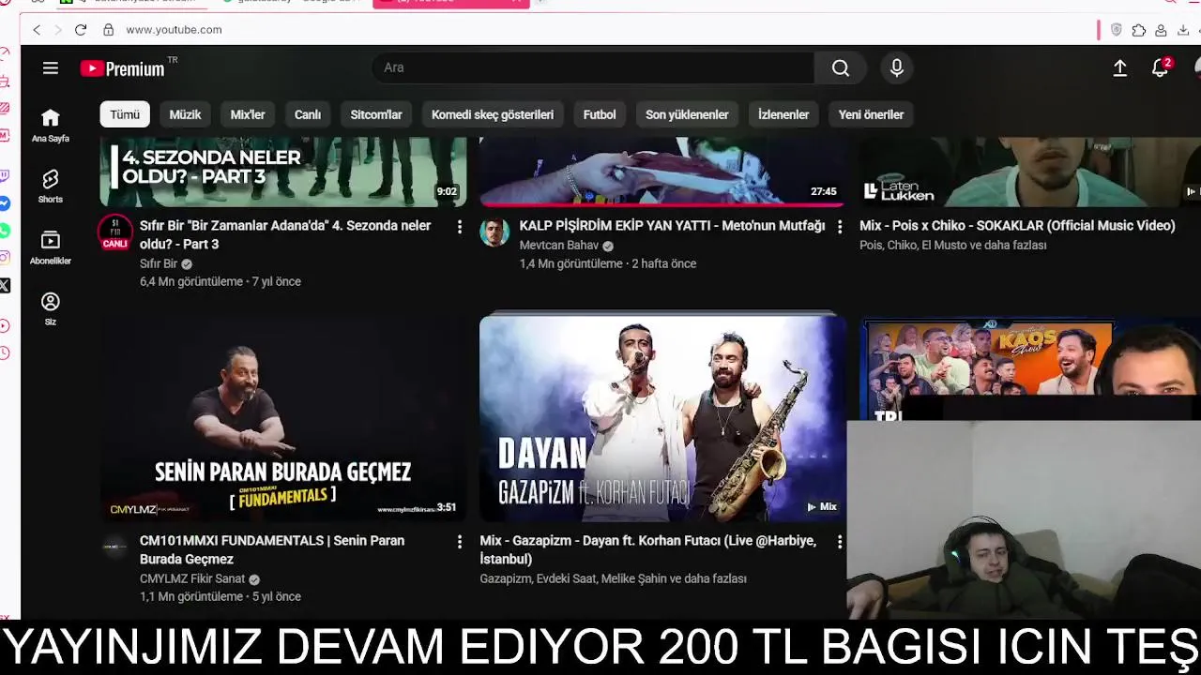The image size is (1201, 675).
Task: Select the Müzik filter chip
Action: click(185, 114)
